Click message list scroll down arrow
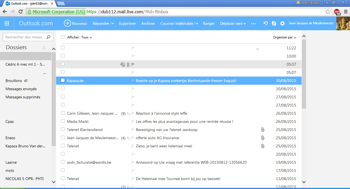Screen dimensions: 350x189 (304, 182)
